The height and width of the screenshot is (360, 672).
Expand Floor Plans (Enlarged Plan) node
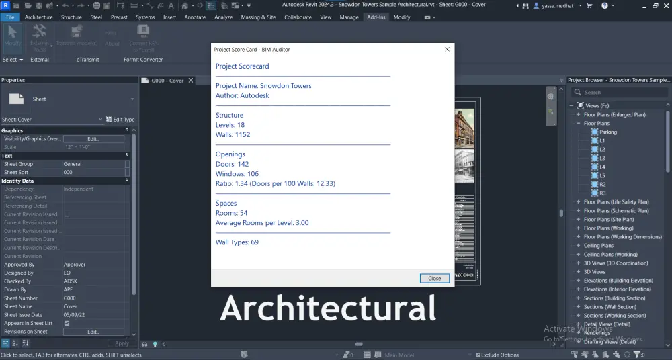pos(578,114)
